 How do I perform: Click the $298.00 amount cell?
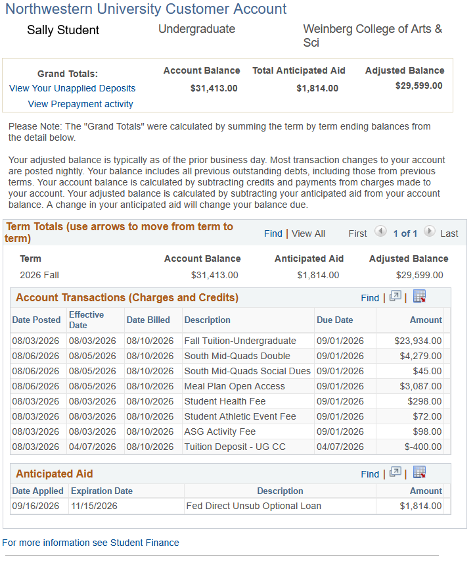pyautogui.click(x=424, y=401)
